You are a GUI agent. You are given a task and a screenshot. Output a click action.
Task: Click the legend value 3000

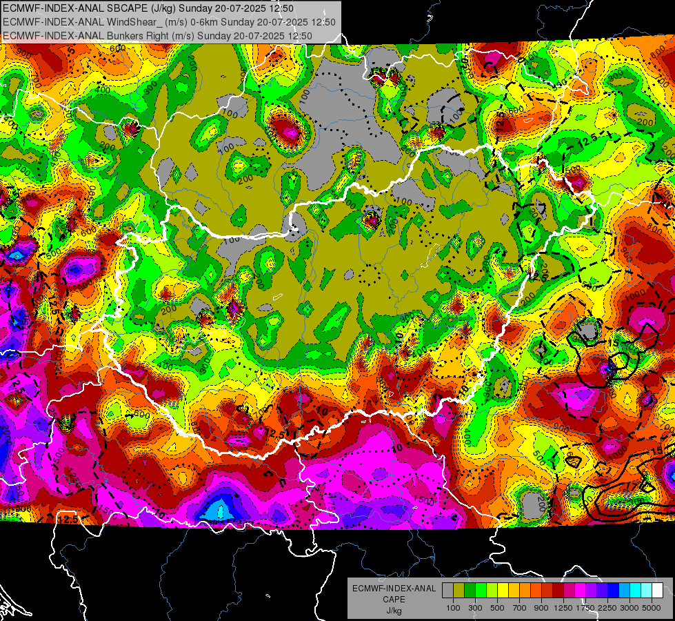pos(629,608)
